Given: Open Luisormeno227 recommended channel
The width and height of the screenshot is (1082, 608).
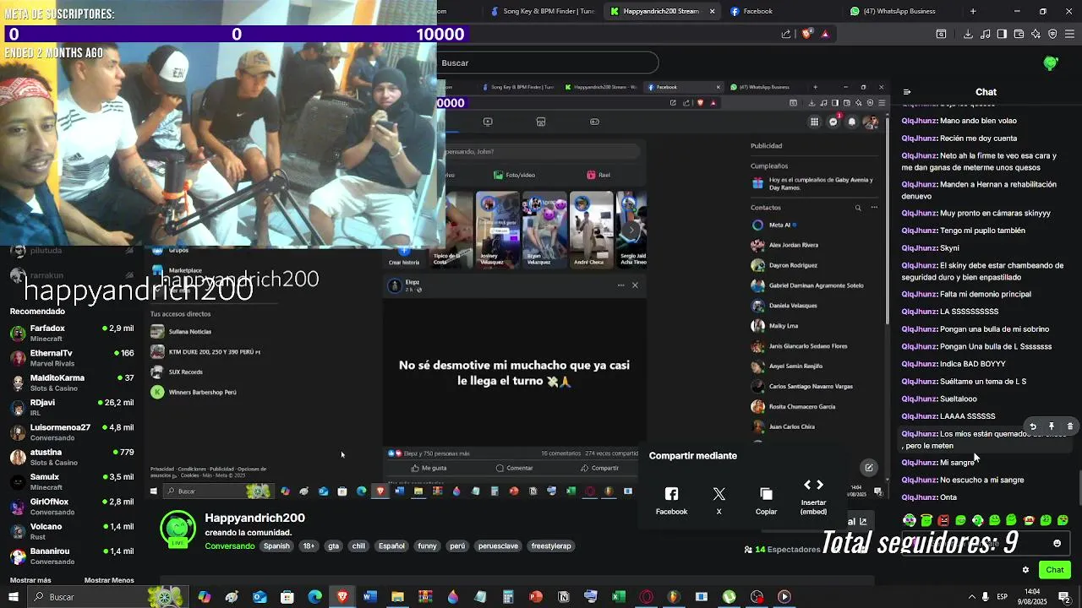Looking at the screenshot, I should [72, 432].
